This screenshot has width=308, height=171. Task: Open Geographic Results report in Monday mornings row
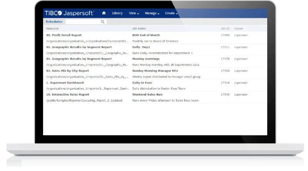[79, 59]
